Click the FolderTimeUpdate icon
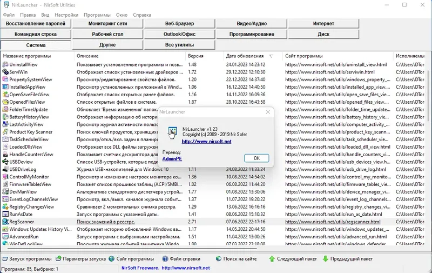 (5, 109)
